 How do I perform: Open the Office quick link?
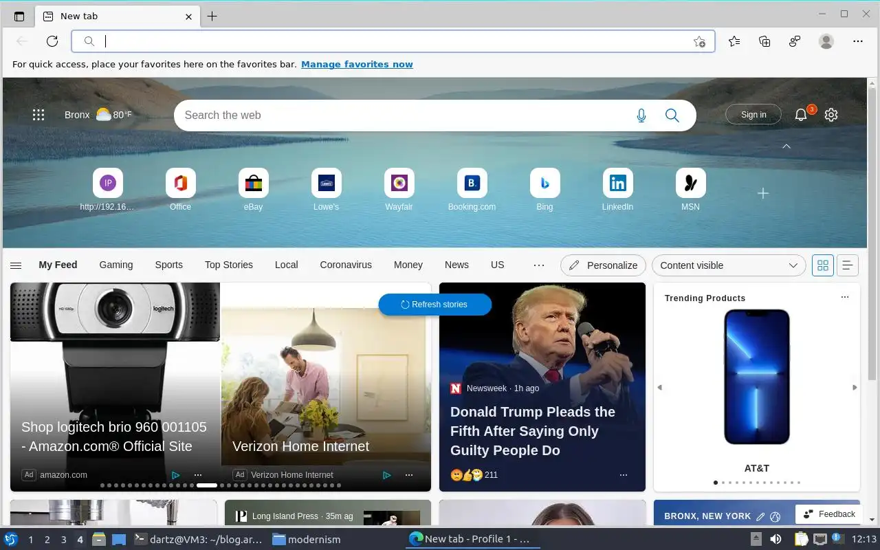coord(181,190)
